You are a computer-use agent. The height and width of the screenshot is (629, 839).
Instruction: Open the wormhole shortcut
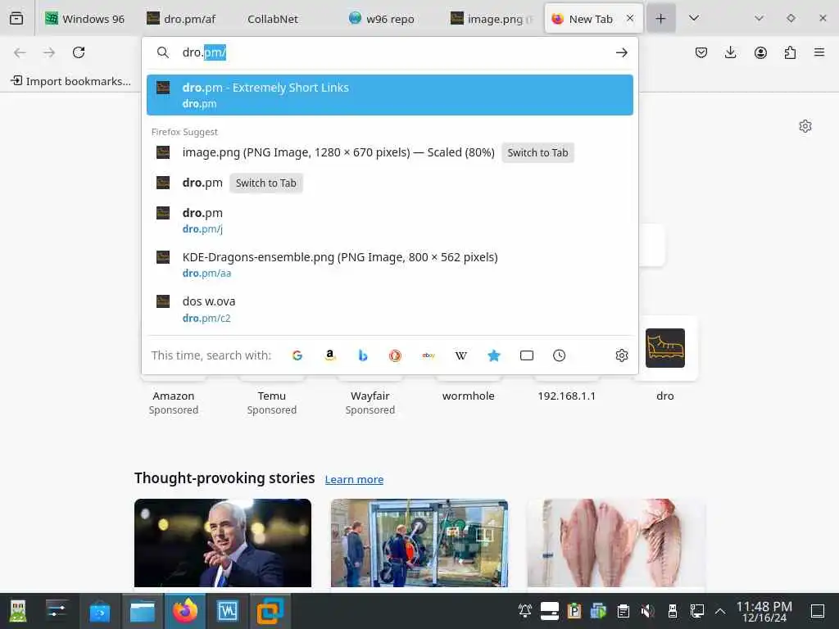pyautogui.click(x=468, y=396)
